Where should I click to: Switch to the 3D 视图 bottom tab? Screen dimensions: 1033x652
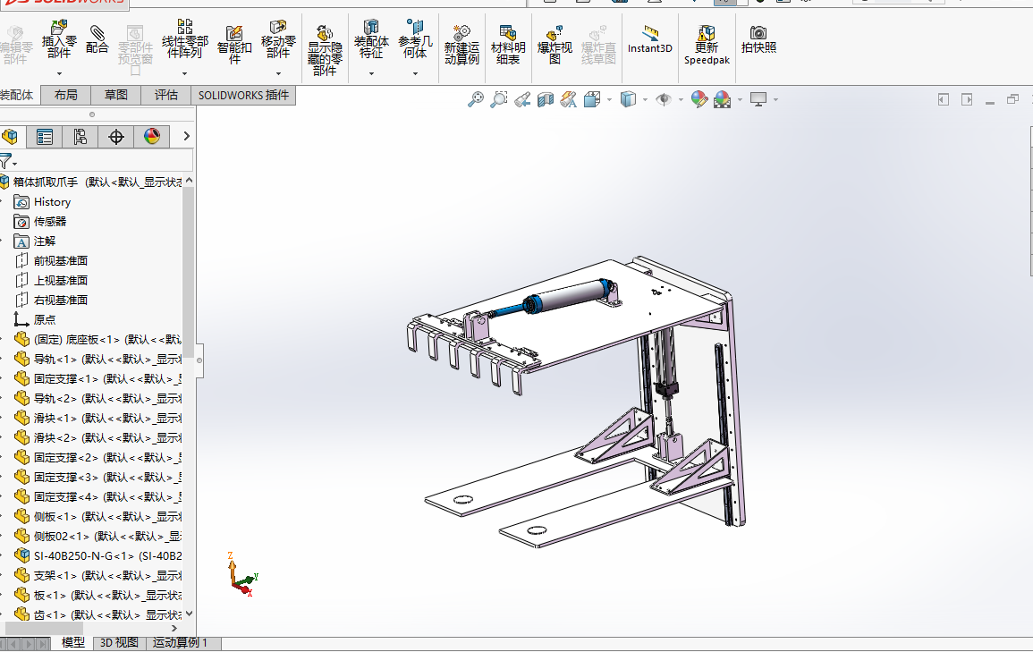(x=119, y=643)
